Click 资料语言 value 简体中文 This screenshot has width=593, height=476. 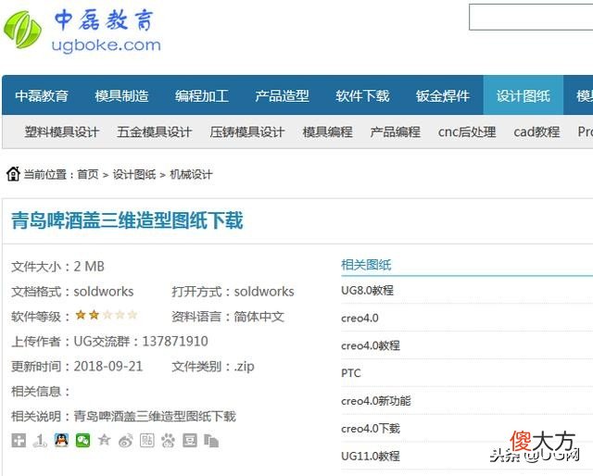259,317
